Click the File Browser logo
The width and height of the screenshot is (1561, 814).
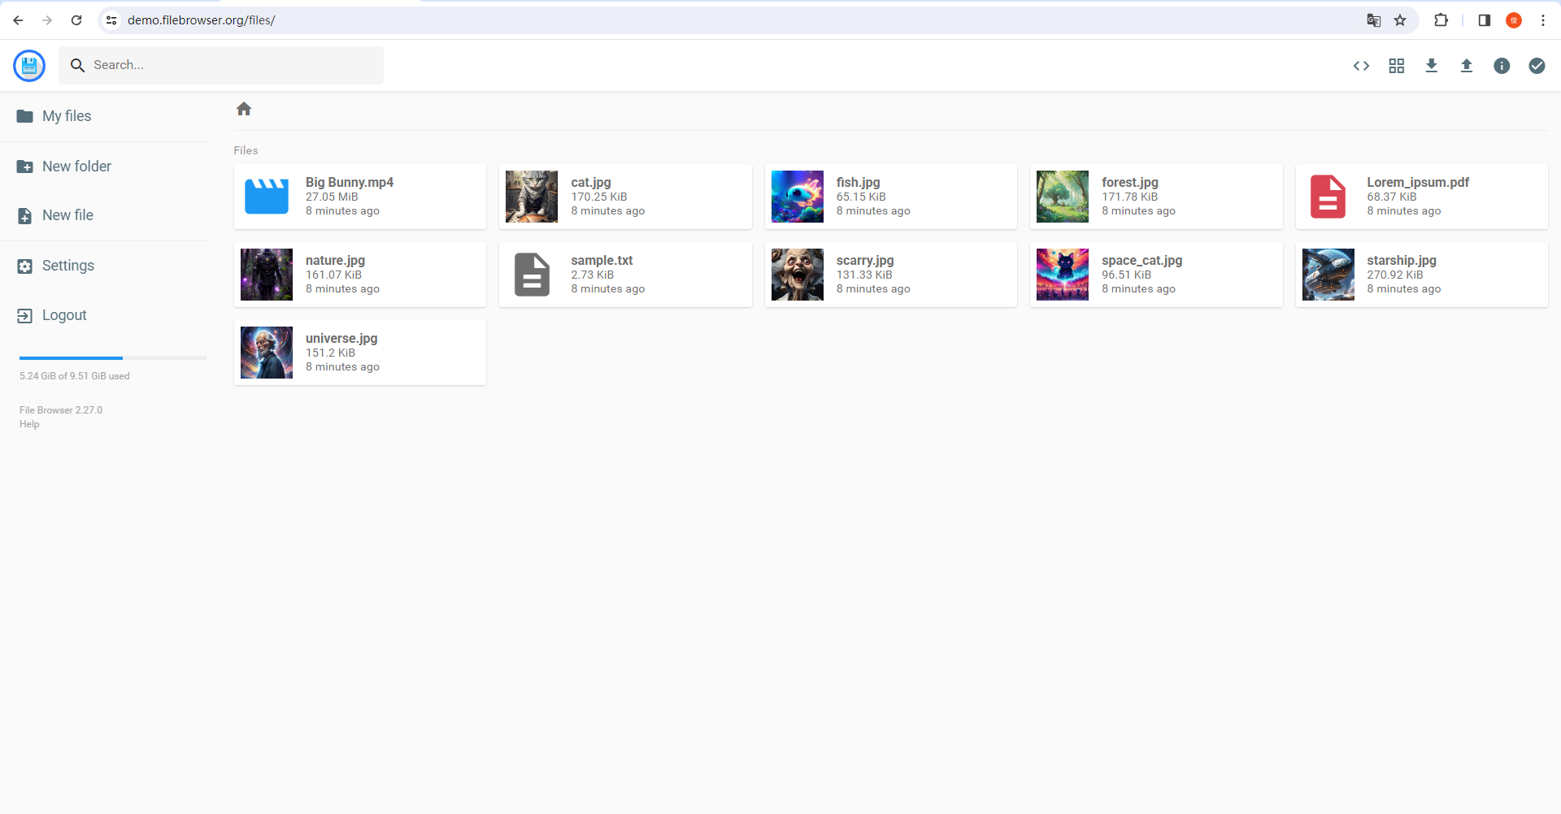click(29, 66)
